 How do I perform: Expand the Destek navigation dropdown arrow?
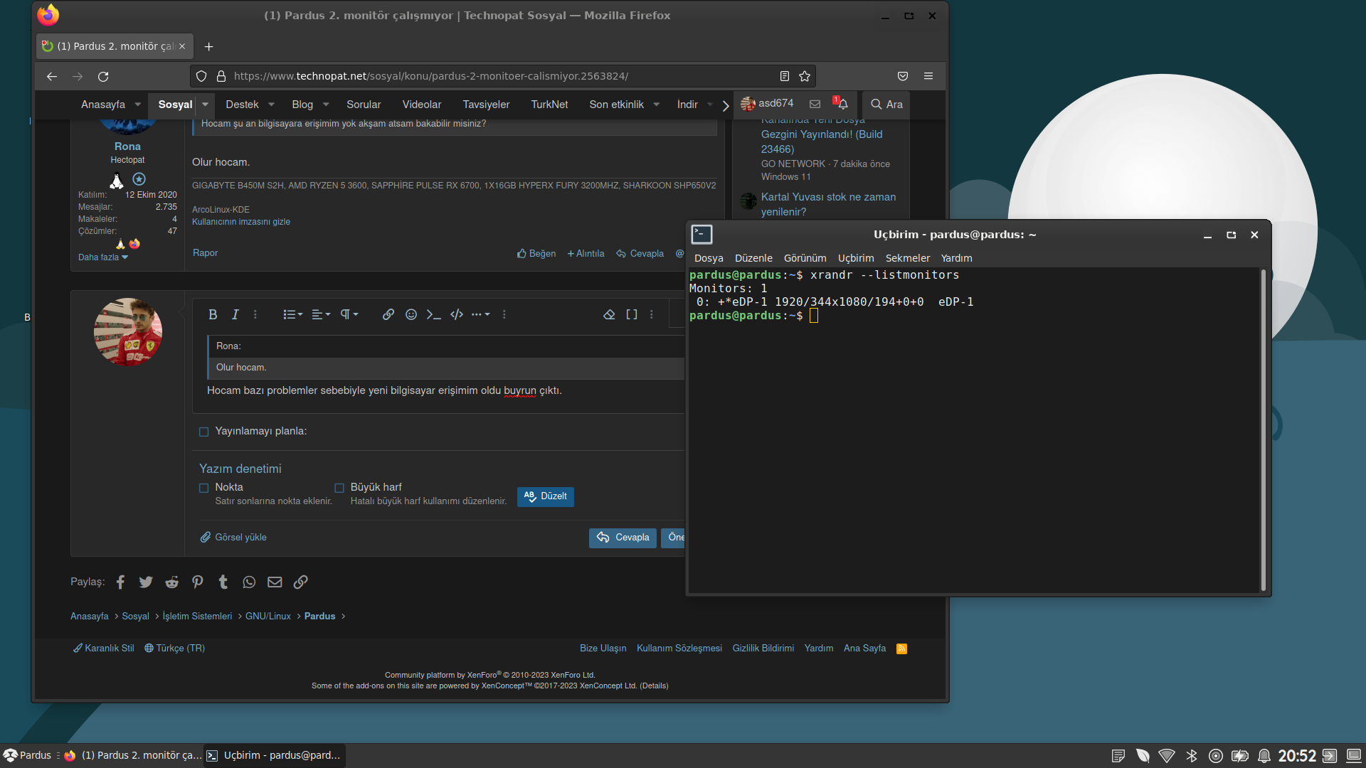[x=271, y=105]
